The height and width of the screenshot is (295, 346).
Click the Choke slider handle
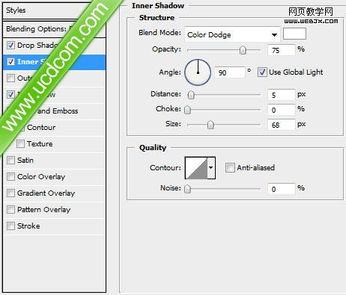click(x=187, y=110)
